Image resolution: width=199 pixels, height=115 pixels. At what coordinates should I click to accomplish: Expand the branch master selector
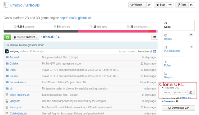pos(25,37)
